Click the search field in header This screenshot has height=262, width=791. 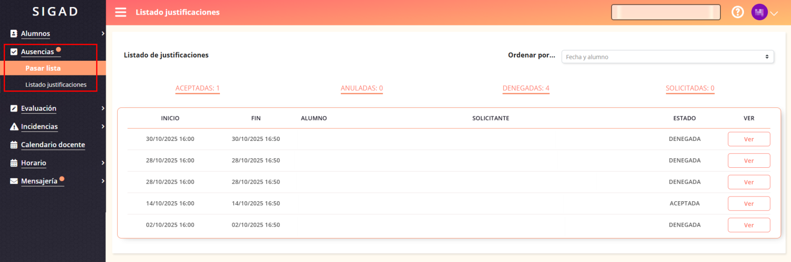[x=665, y=12]
